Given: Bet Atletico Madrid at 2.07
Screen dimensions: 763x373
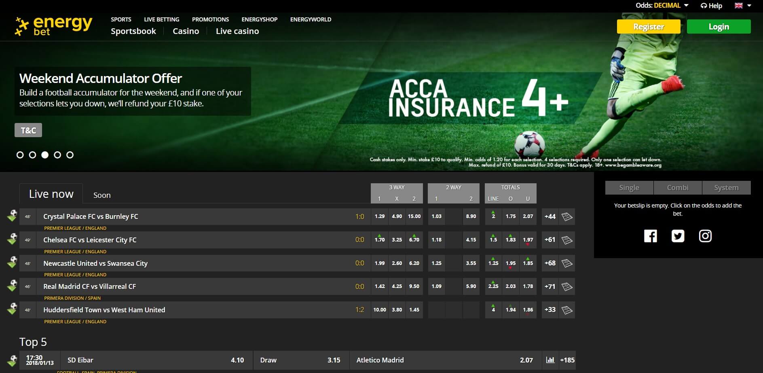Looking at the screenshot, I should pyautogui.click(x=445, y=360).
